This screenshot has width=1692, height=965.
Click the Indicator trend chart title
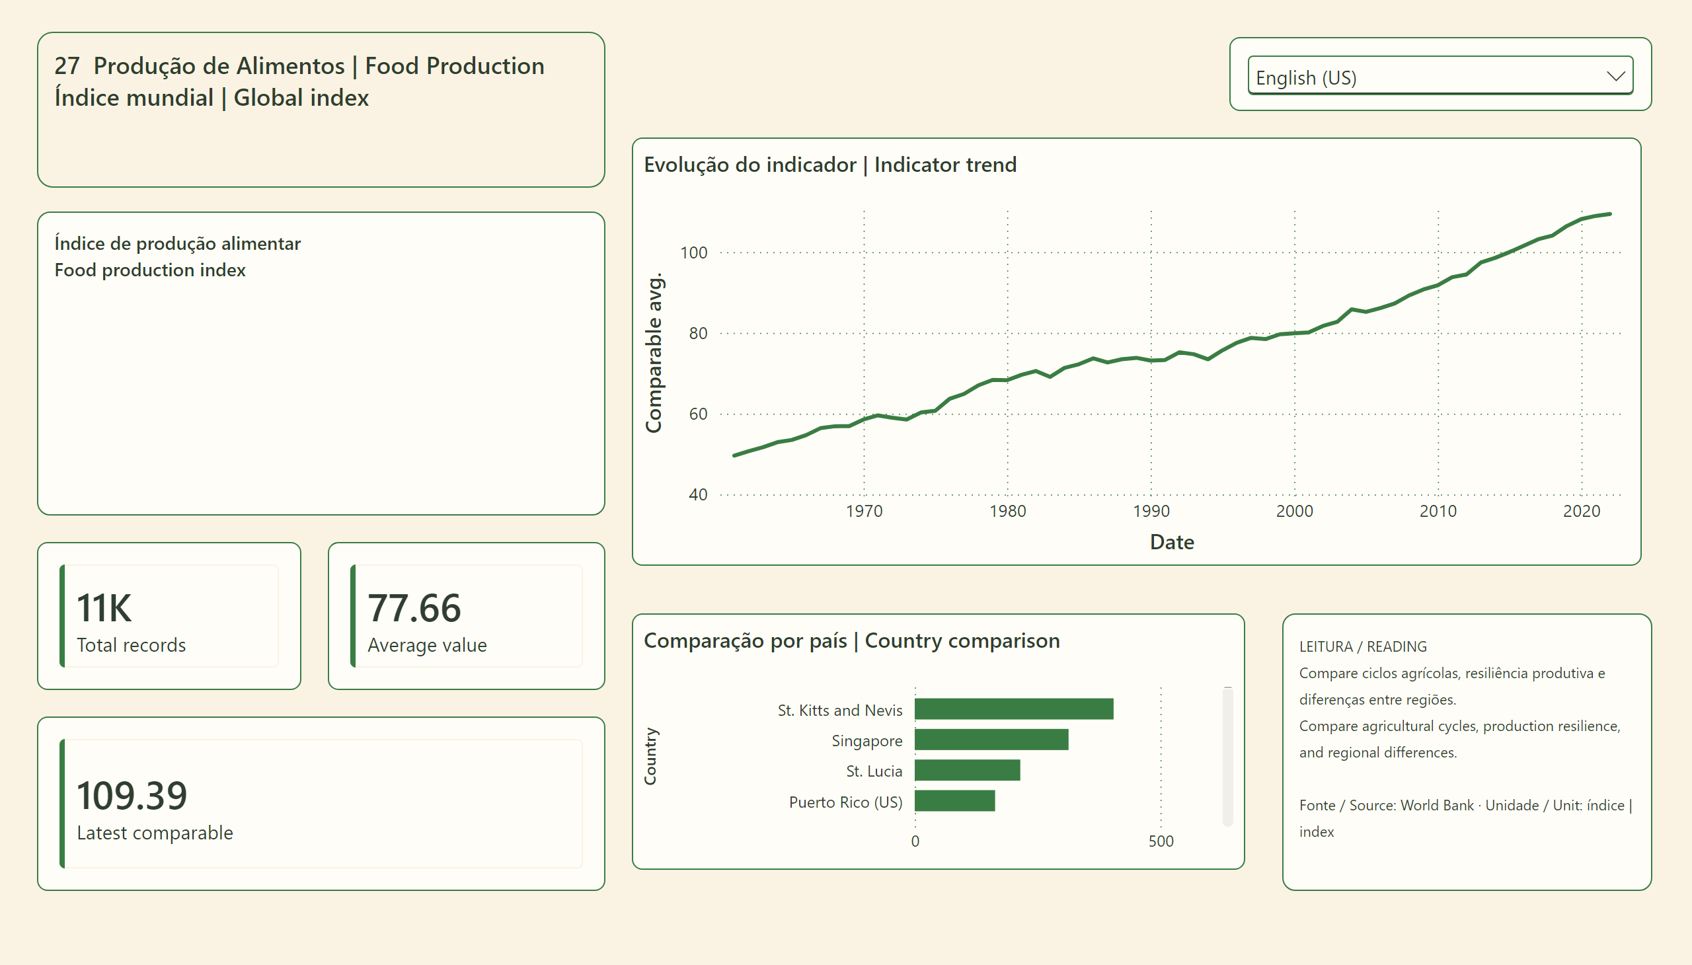[829, 165]
